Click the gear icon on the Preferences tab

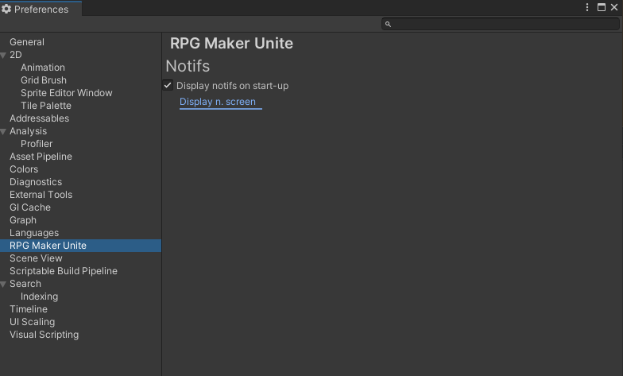tap(6, 9)
